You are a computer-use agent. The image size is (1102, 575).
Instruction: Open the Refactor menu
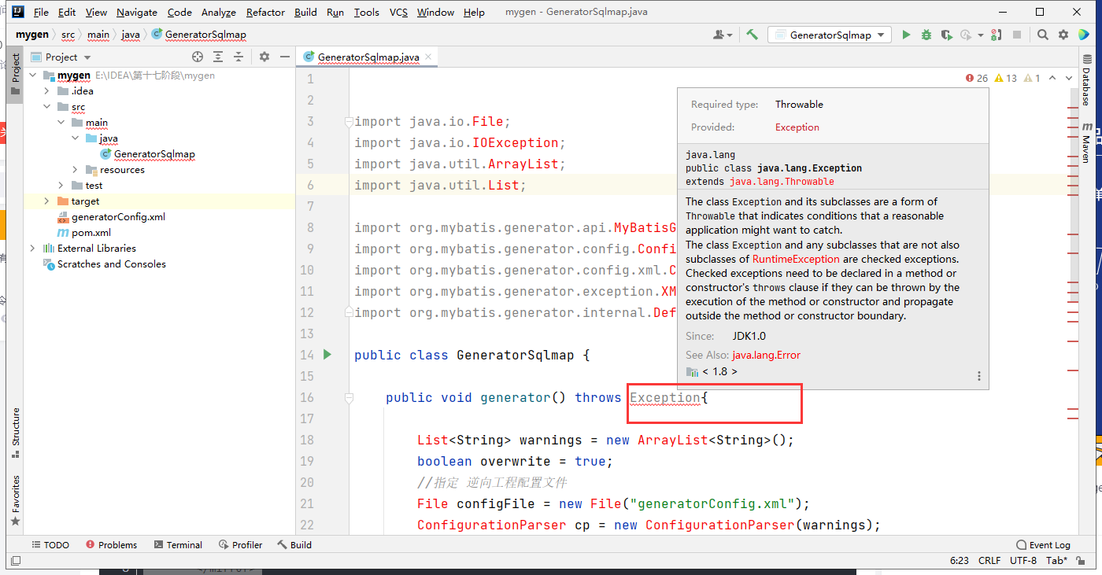[x=265, y=12]
